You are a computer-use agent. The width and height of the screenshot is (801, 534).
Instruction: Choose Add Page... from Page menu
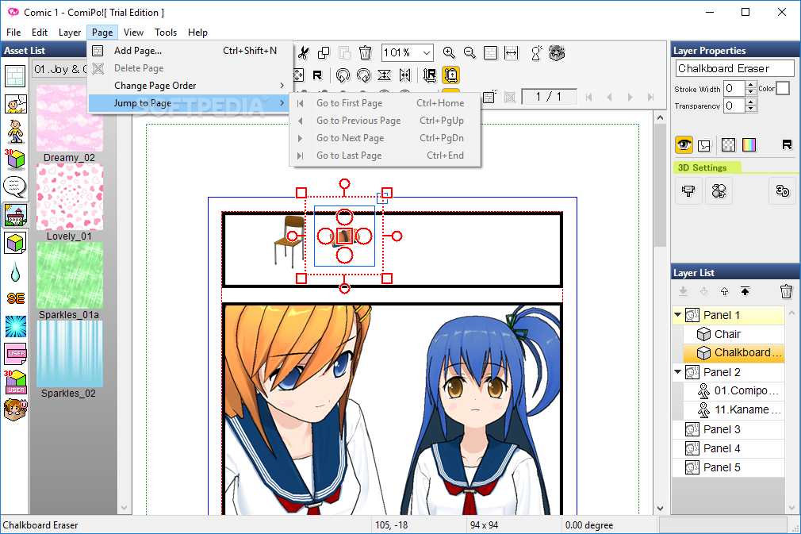tap(190, 51)
